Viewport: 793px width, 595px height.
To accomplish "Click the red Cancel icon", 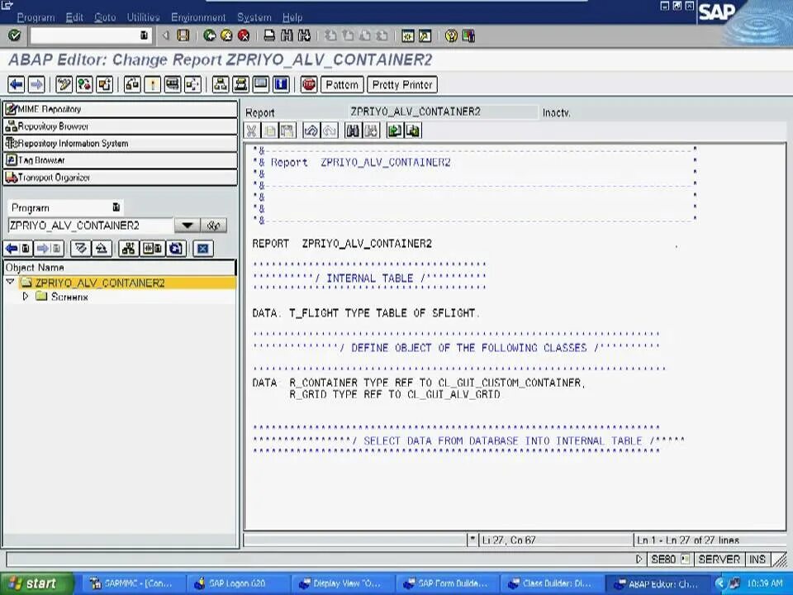I will [244, 36].
